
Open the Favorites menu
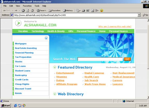click(27, 6)
